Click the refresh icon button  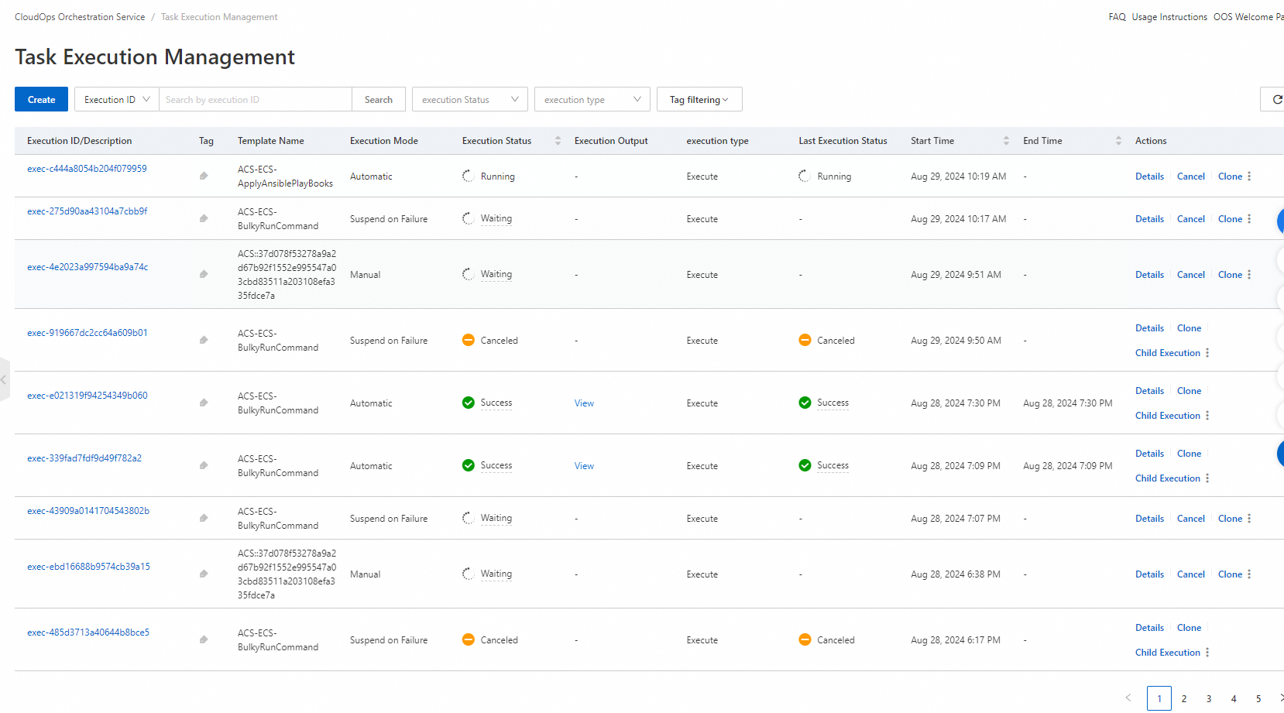coord(1275,100)
